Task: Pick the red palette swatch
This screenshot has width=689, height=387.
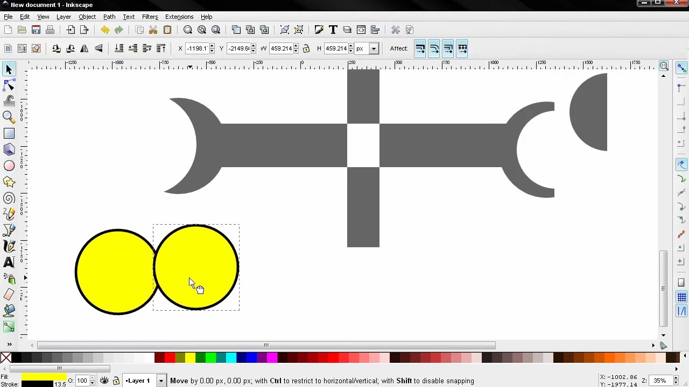Action: click(170, 357)
